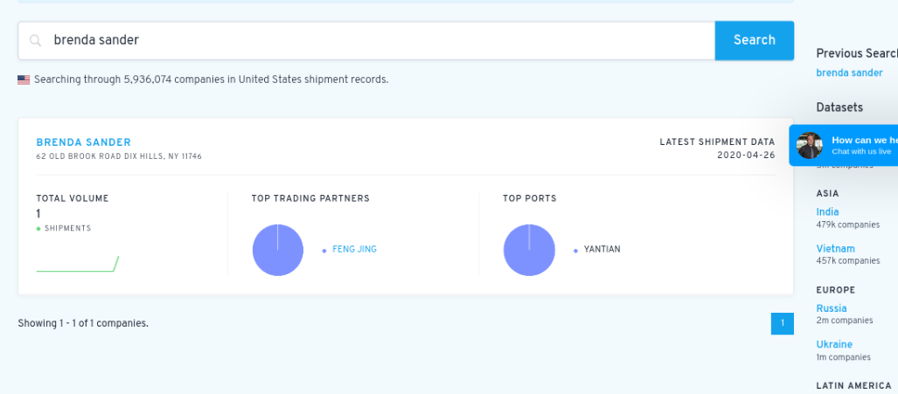898x394 pixels.
Task: Click the blue Search button
Action: pos(755,40)
